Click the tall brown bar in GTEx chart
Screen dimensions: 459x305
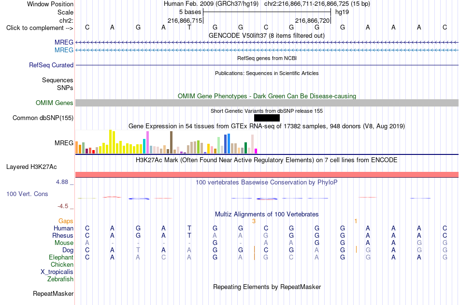(171, 142)
